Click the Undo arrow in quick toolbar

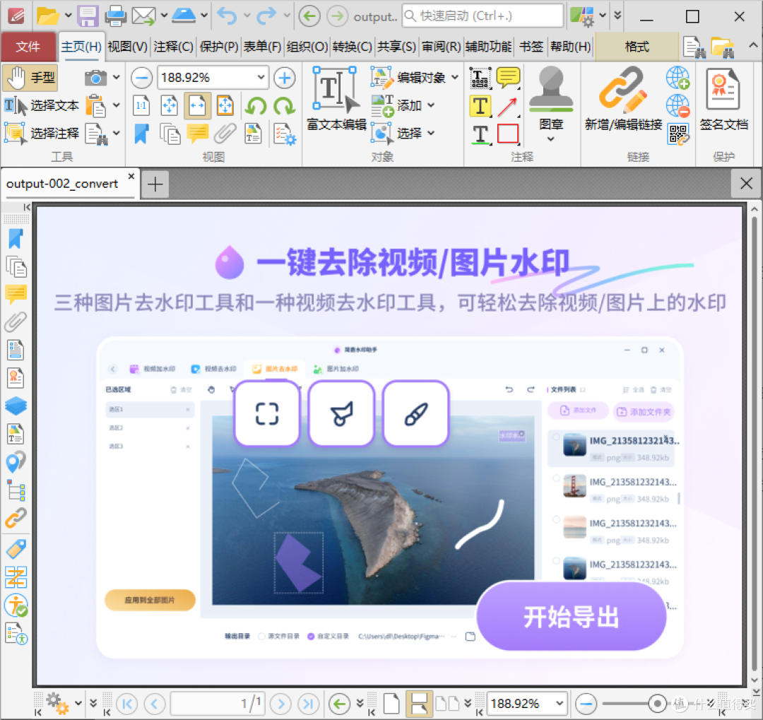(227, 16)
